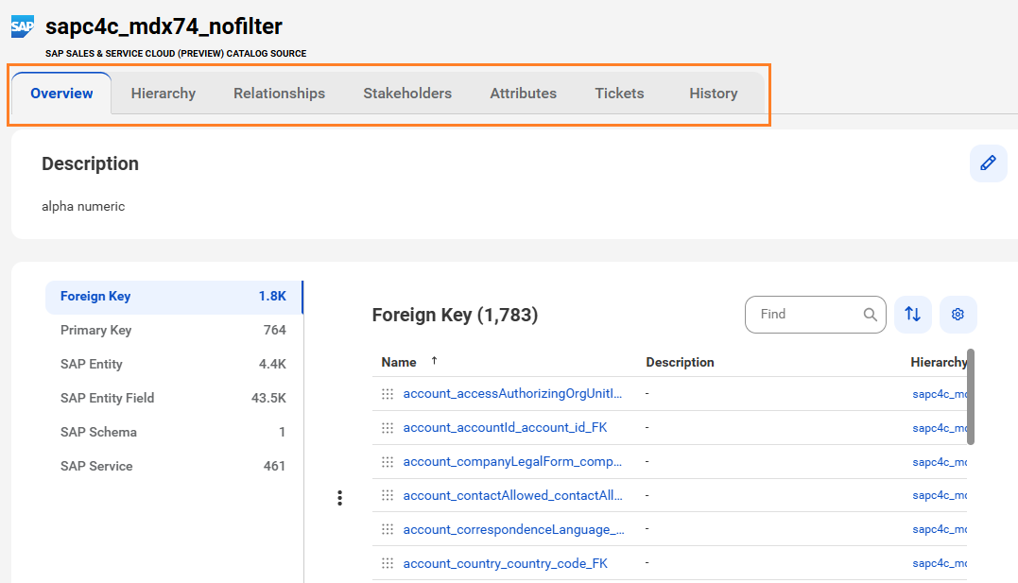Click the 'alpha numeric' description text

(83, 206)
